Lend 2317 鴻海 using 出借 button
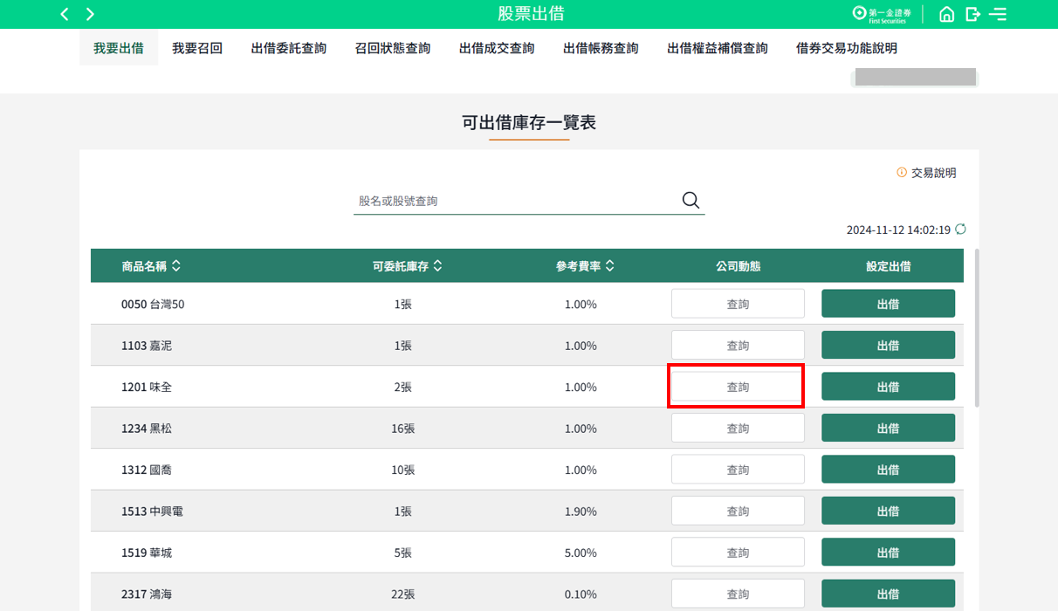The height and width of the screenshot is (611, 1058). click(x=888, y=594)
